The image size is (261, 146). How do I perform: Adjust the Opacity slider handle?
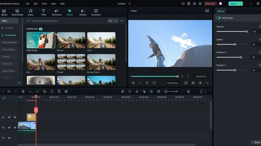pyautogui.click(x=246, y=32)
